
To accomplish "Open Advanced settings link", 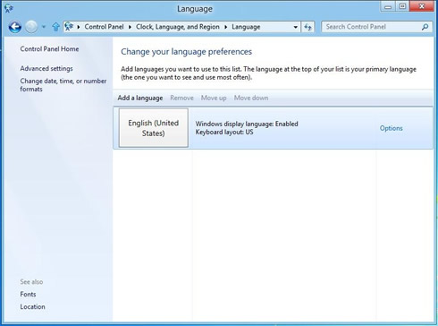I will pyautogui.click(x=46, y=68).
